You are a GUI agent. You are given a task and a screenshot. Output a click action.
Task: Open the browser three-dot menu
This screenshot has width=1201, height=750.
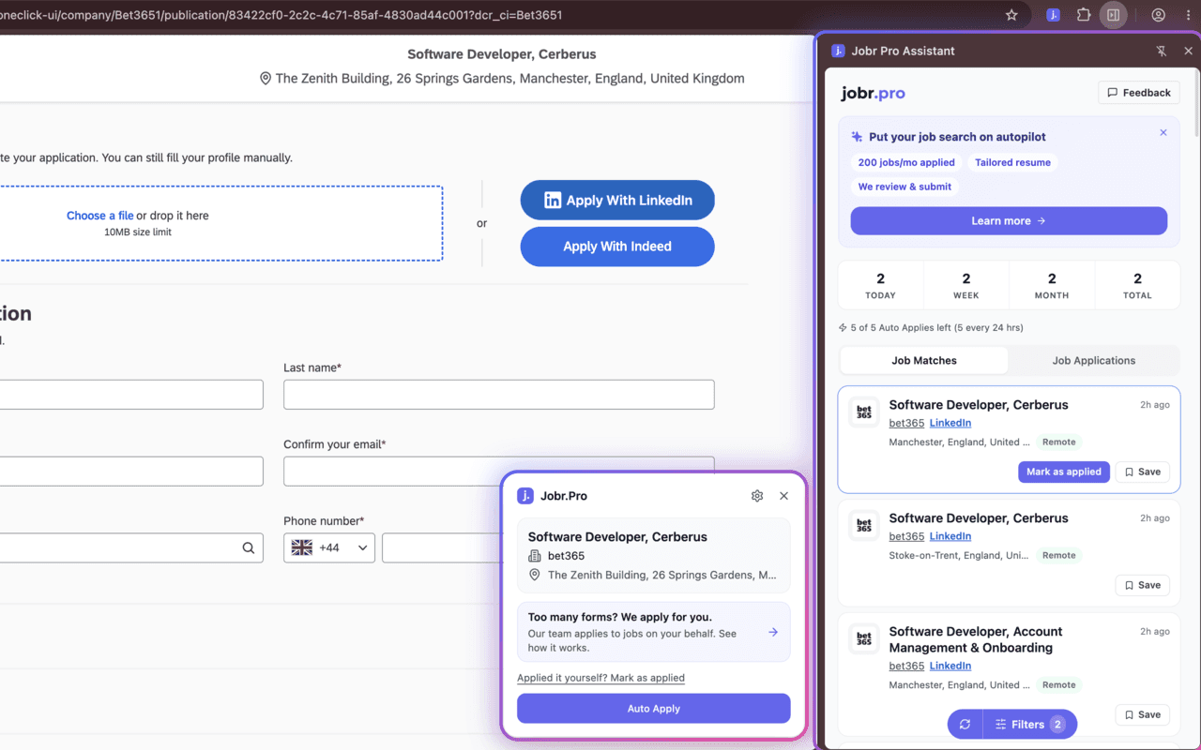coord(1188,15)
